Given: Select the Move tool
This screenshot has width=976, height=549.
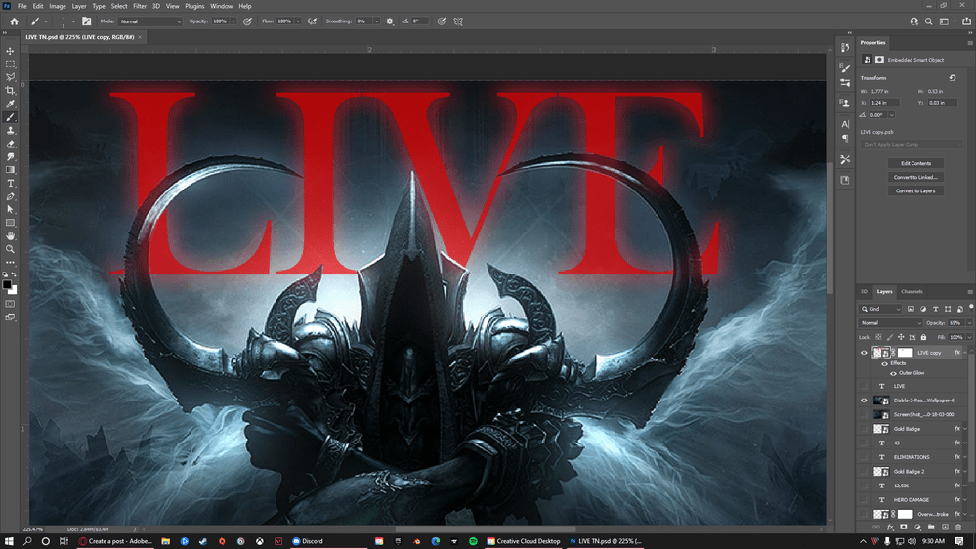Looking at the screenshot, I should (x=11, y=51).
